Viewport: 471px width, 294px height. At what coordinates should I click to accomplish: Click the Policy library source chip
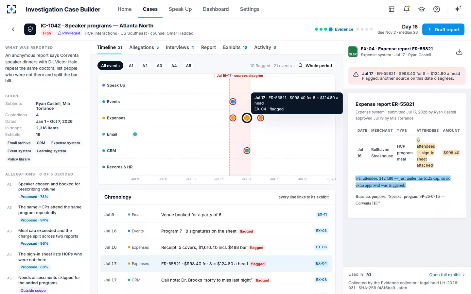[19, 159]
